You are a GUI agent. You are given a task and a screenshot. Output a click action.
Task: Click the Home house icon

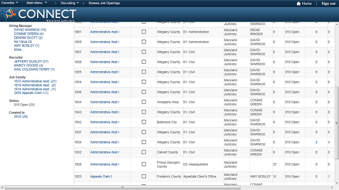pyautogui.click(x=299, y=4)
